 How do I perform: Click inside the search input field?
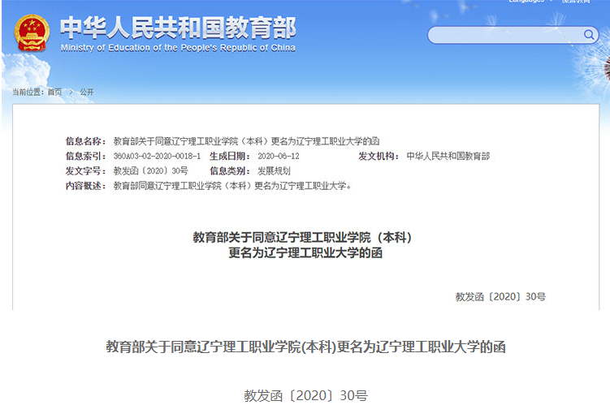coord(504,35)
